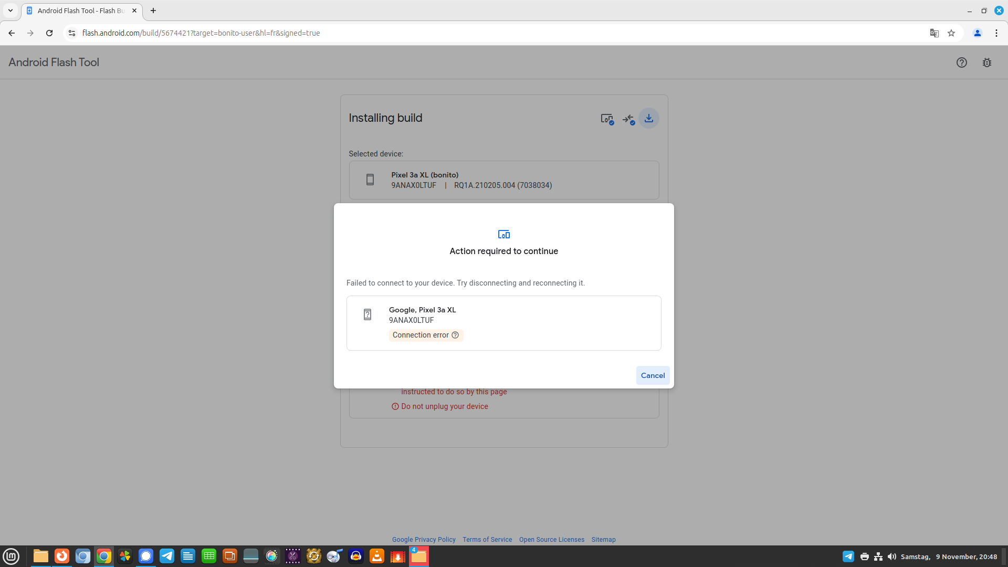Open the bug report icon in header

(987, 62)
